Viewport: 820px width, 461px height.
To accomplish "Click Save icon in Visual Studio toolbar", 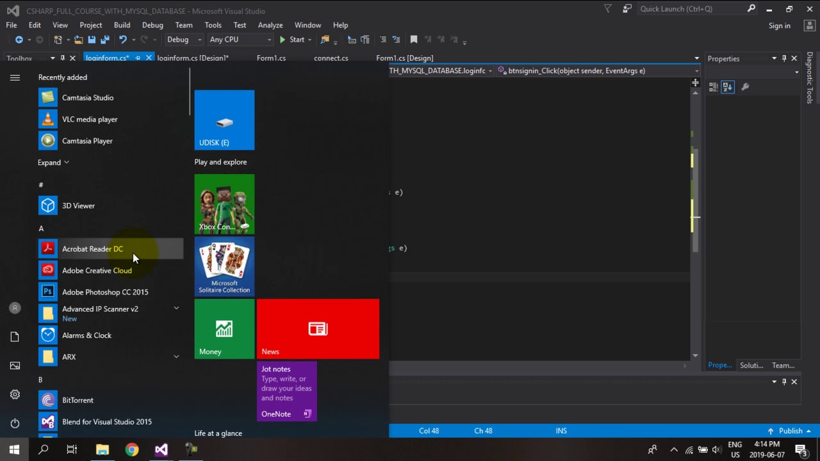I will 92,40.
